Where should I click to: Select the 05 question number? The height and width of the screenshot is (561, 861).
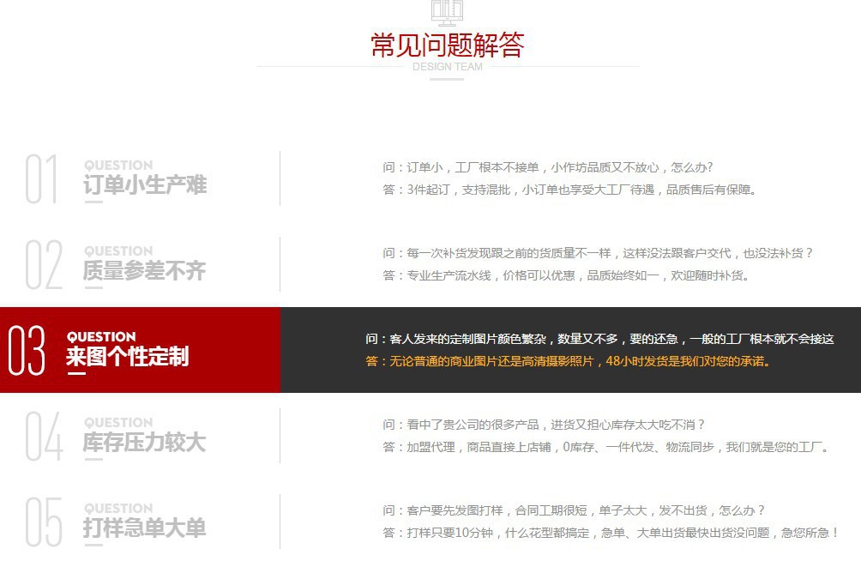(44, 522)
